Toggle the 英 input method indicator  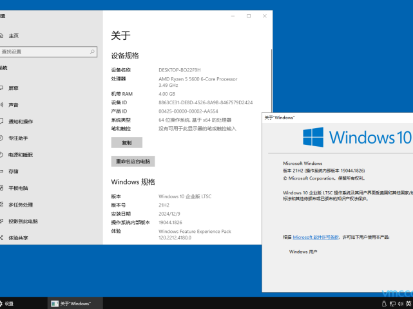tap(408, 303)
